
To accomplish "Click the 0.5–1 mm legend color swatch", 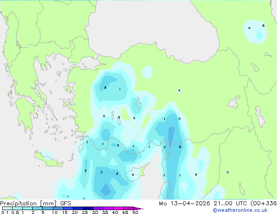I will point(17,208).
